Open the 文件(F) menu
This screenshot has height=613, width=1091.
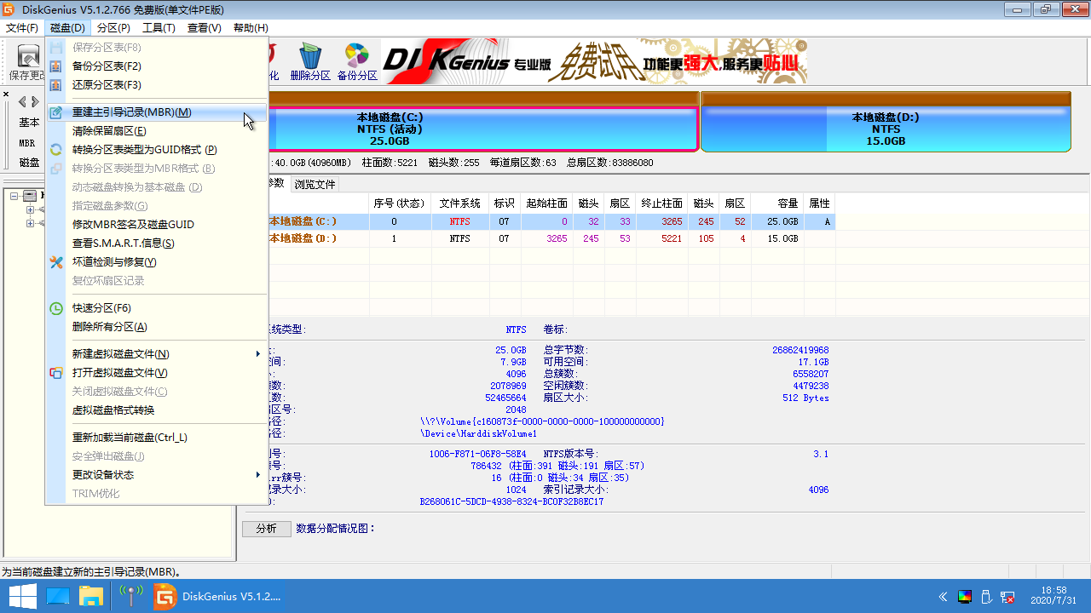click(22, 28)
